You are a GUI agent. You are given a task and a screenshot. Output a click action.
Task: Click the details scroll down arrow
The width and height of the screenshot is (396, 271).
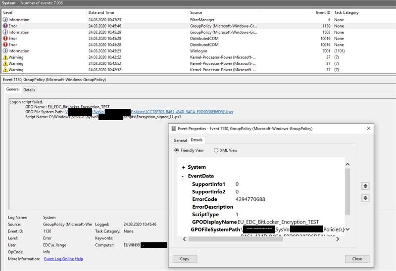coord(347,229)
